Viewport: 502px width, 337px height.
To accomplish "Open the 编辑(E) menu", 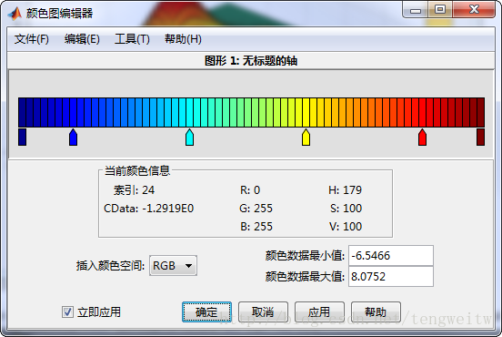I will 82,39.
